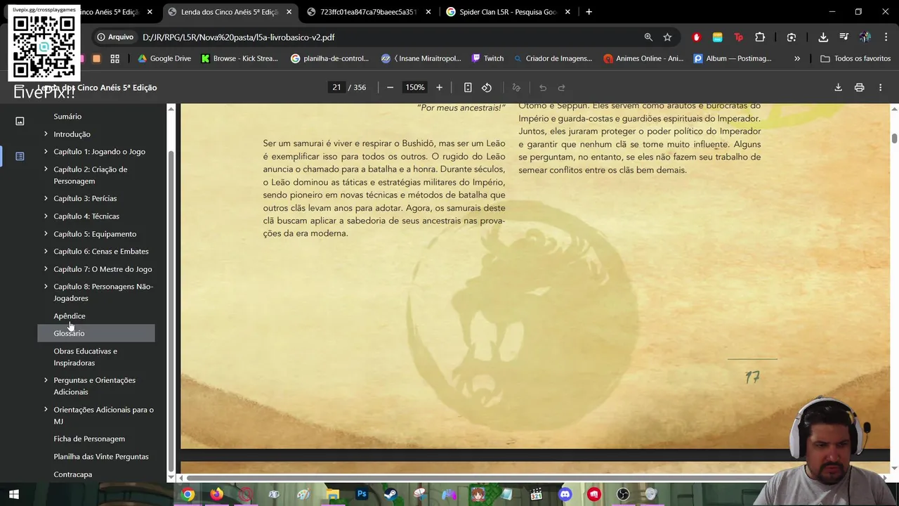Open Firefox from the taskbar
This screenshot has width=899, height=506.
click(216, 494)
